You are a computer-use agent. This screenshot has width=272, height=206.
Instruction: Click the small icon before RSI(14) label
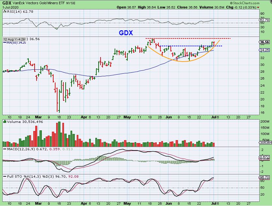point(5,12)
